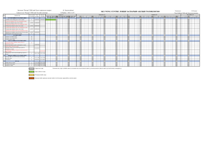Click the 'Ажлын нэр' column header
This screenshot has height=145, width=205.
pos(17,16)
